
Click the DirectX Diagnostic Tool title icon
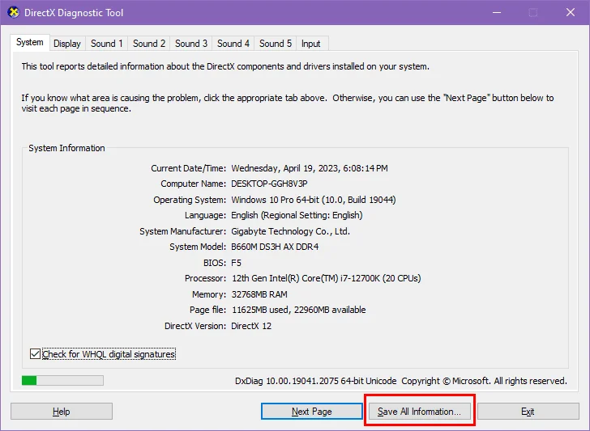[x=13, y=12]
